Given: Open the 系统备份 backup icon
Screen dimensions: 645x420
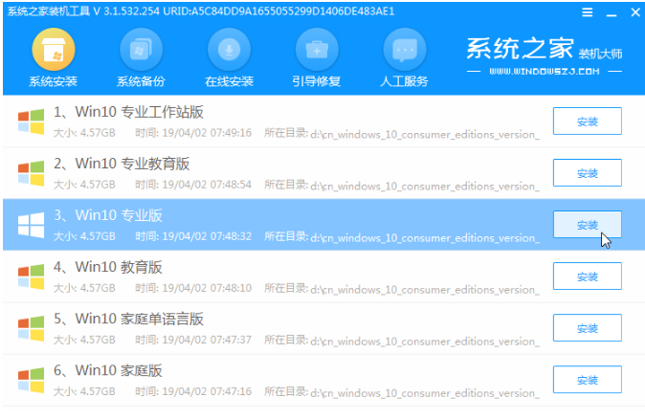Looking at the screenshot, I should coord(141,50).
